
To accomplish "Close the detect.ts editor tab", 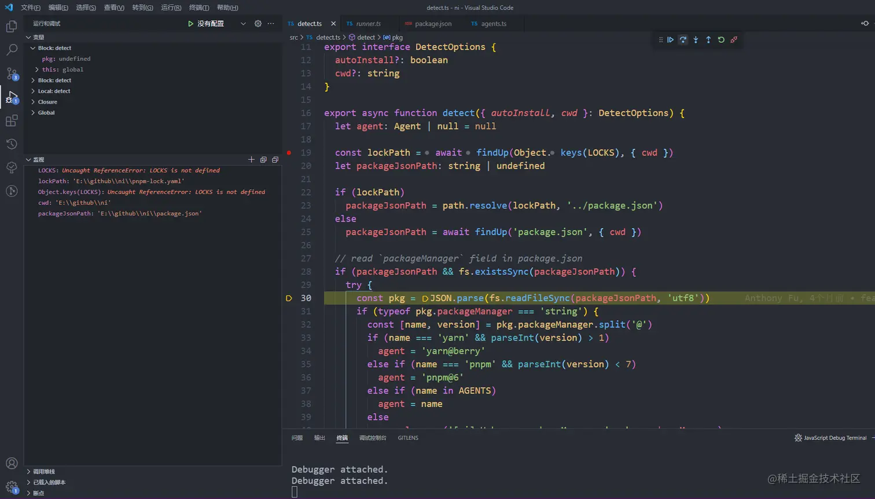I will (x=333, y=24).
